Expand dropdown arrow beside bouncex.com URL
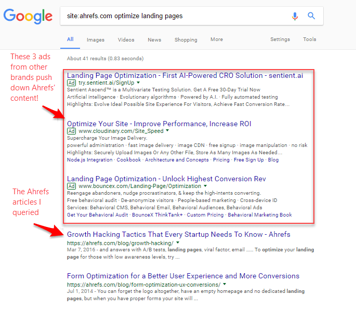The image size is (356, 309). [x=205, y=186]
